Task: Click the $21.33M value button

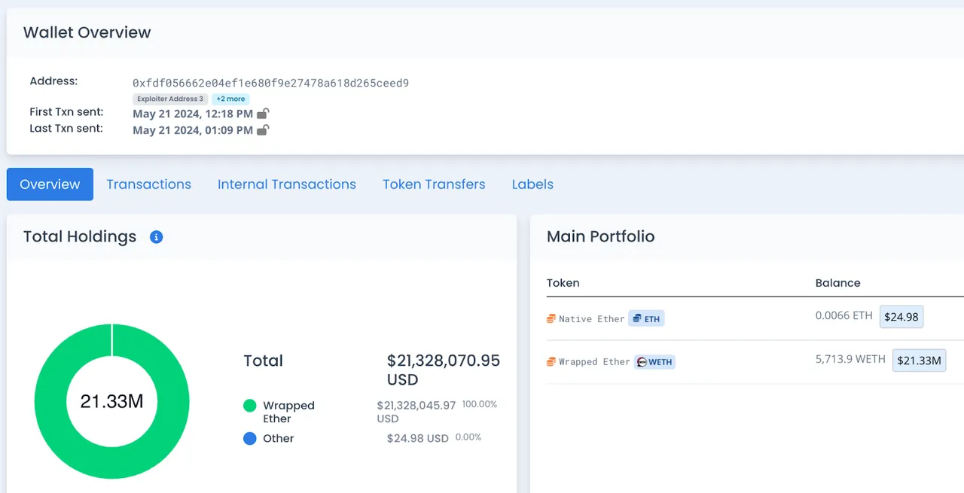Action: pos(919,361)
